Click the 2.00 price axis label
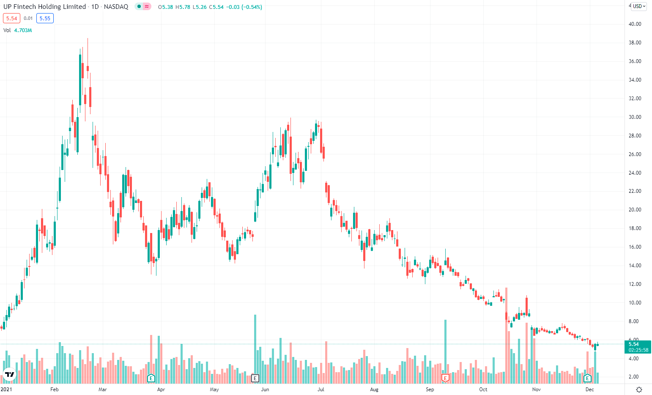652x395 pixels. 633,377
